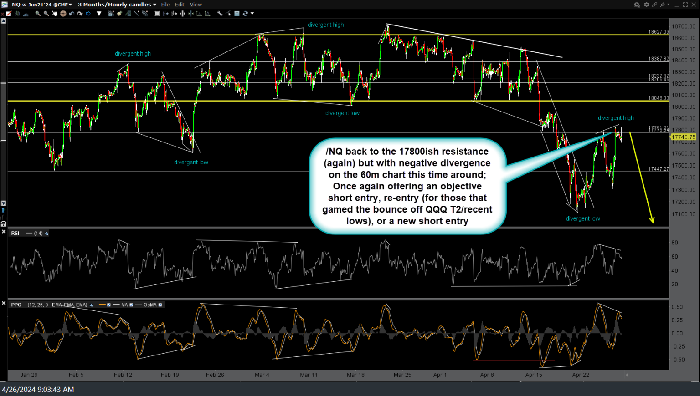Click the padlock icon on left strip
This screenshot has width=700, height=396.
[x=4, y=224]
